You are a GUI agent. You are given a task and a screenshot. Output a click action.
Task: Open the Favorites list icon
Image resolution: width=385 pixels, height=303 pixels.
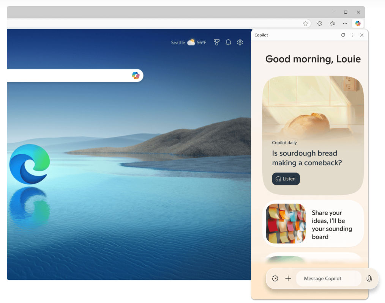click(x=332, y=24)
